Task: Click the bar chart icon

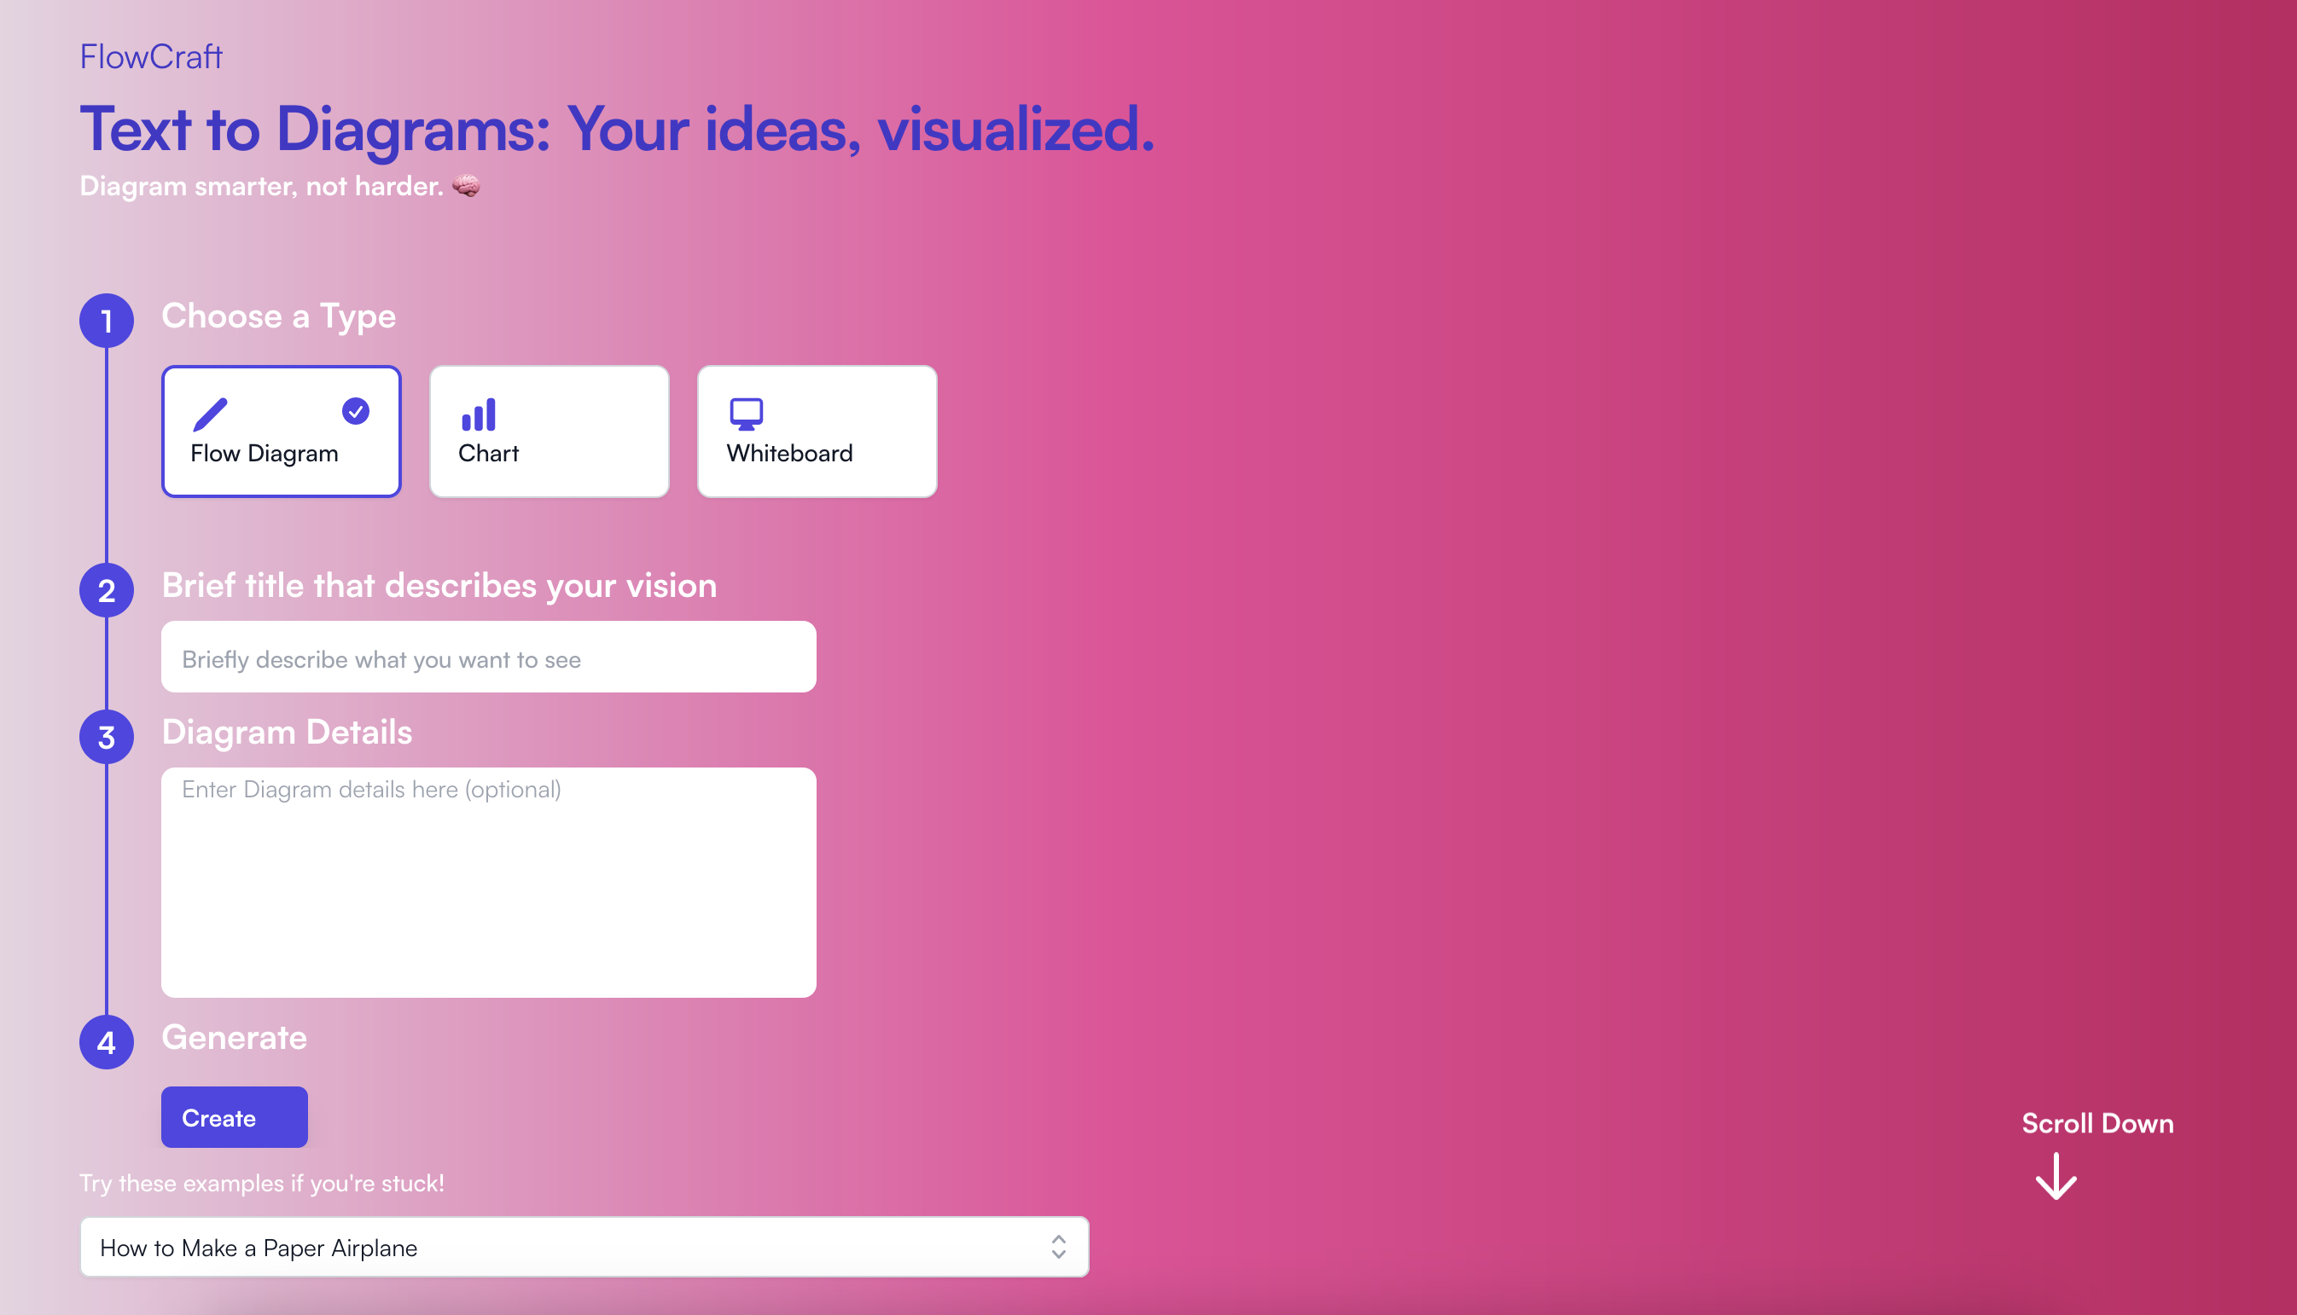Action: 479,414
